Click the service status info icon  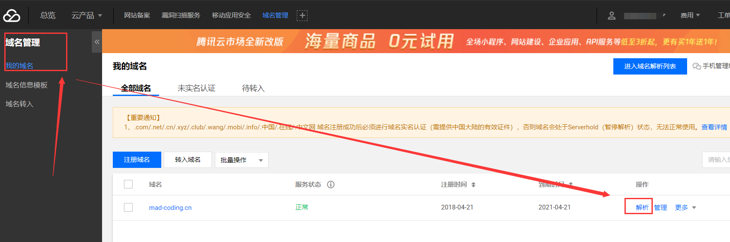[x=331, y=185]
